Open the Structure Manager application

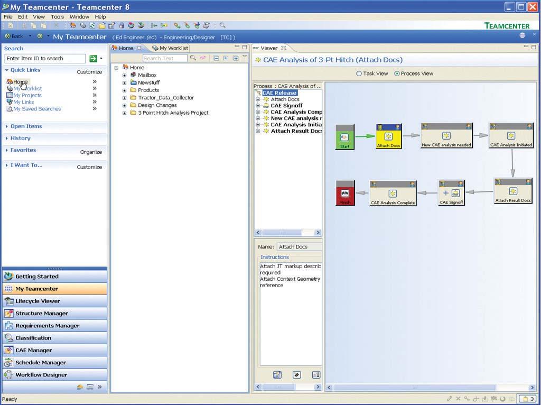coord(54,313)
